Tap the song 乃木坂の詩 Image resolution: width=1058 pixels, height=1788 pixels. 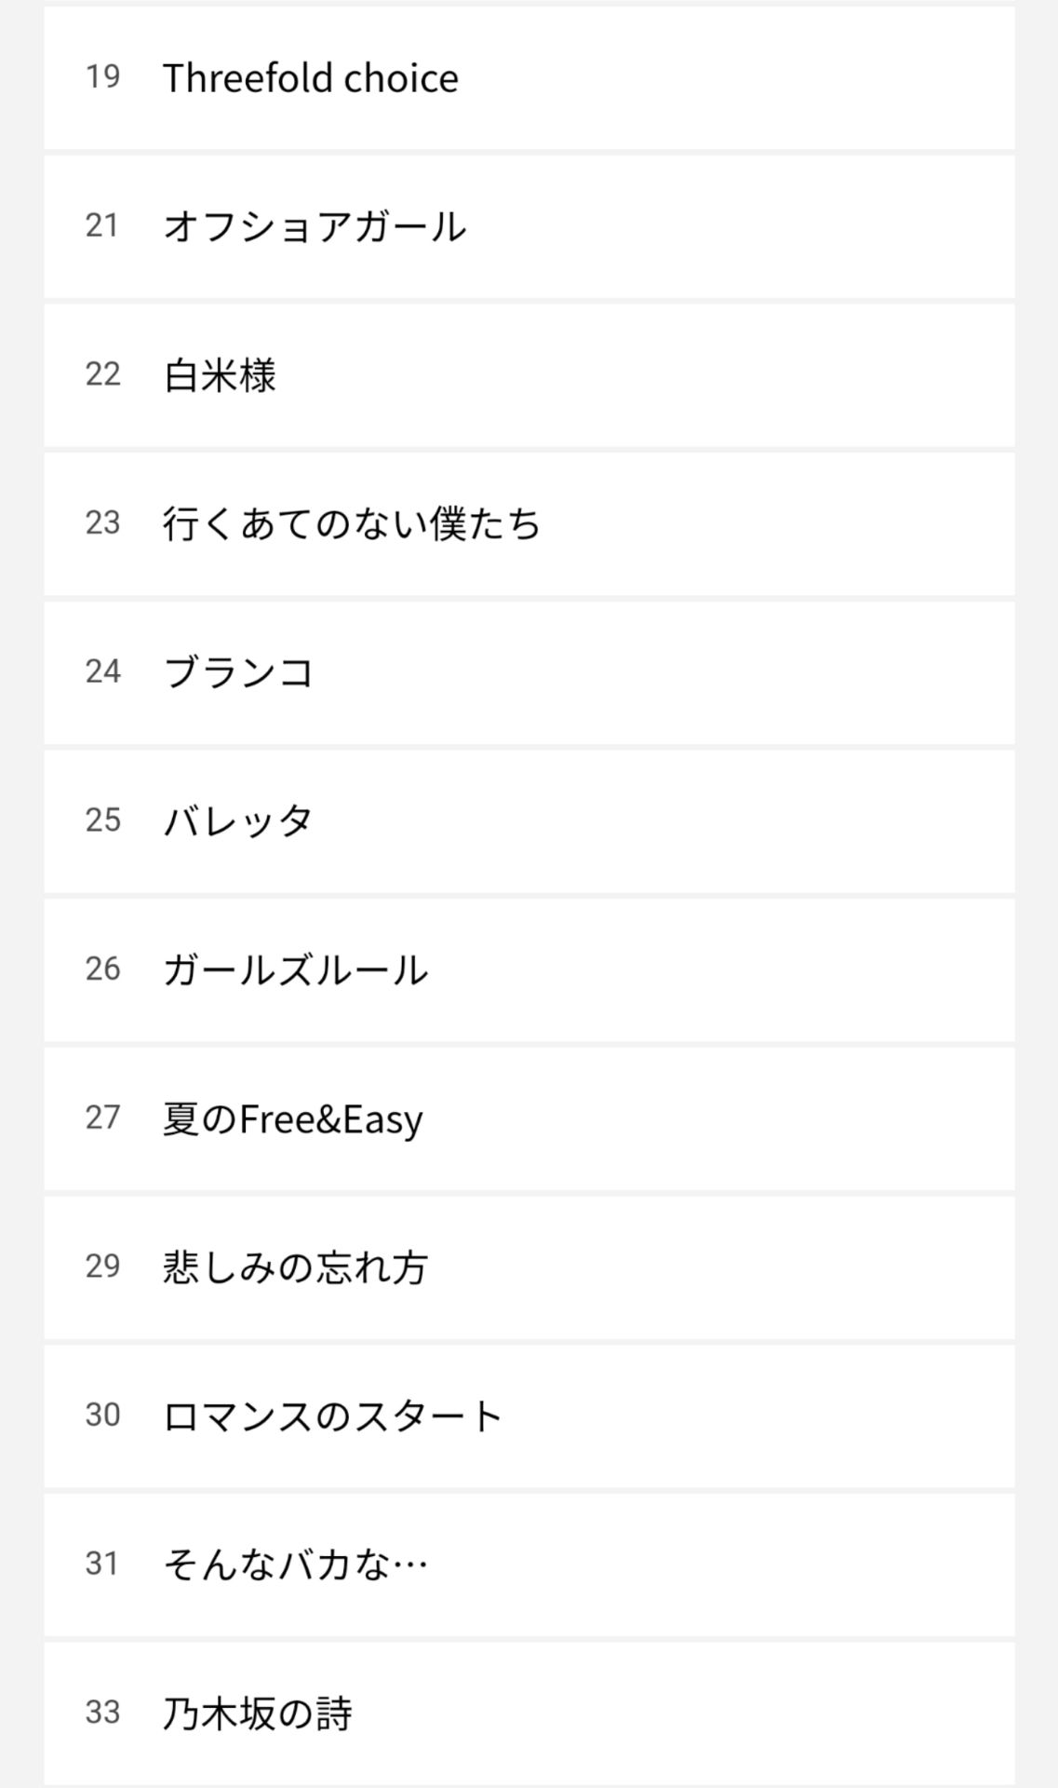click(258, 1713)
